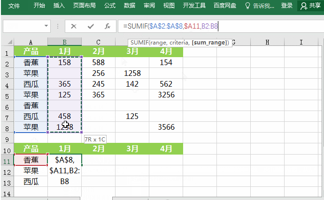Select row 5 header
Image resolution: width=324 pixels, height=200 pixels.
click(x=7, y=95)
